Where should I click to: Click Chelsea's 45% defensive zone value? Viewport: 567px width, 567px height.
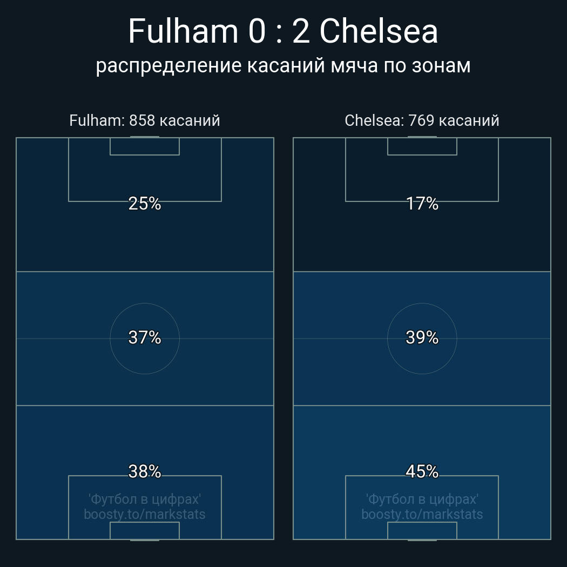(422, 471)
